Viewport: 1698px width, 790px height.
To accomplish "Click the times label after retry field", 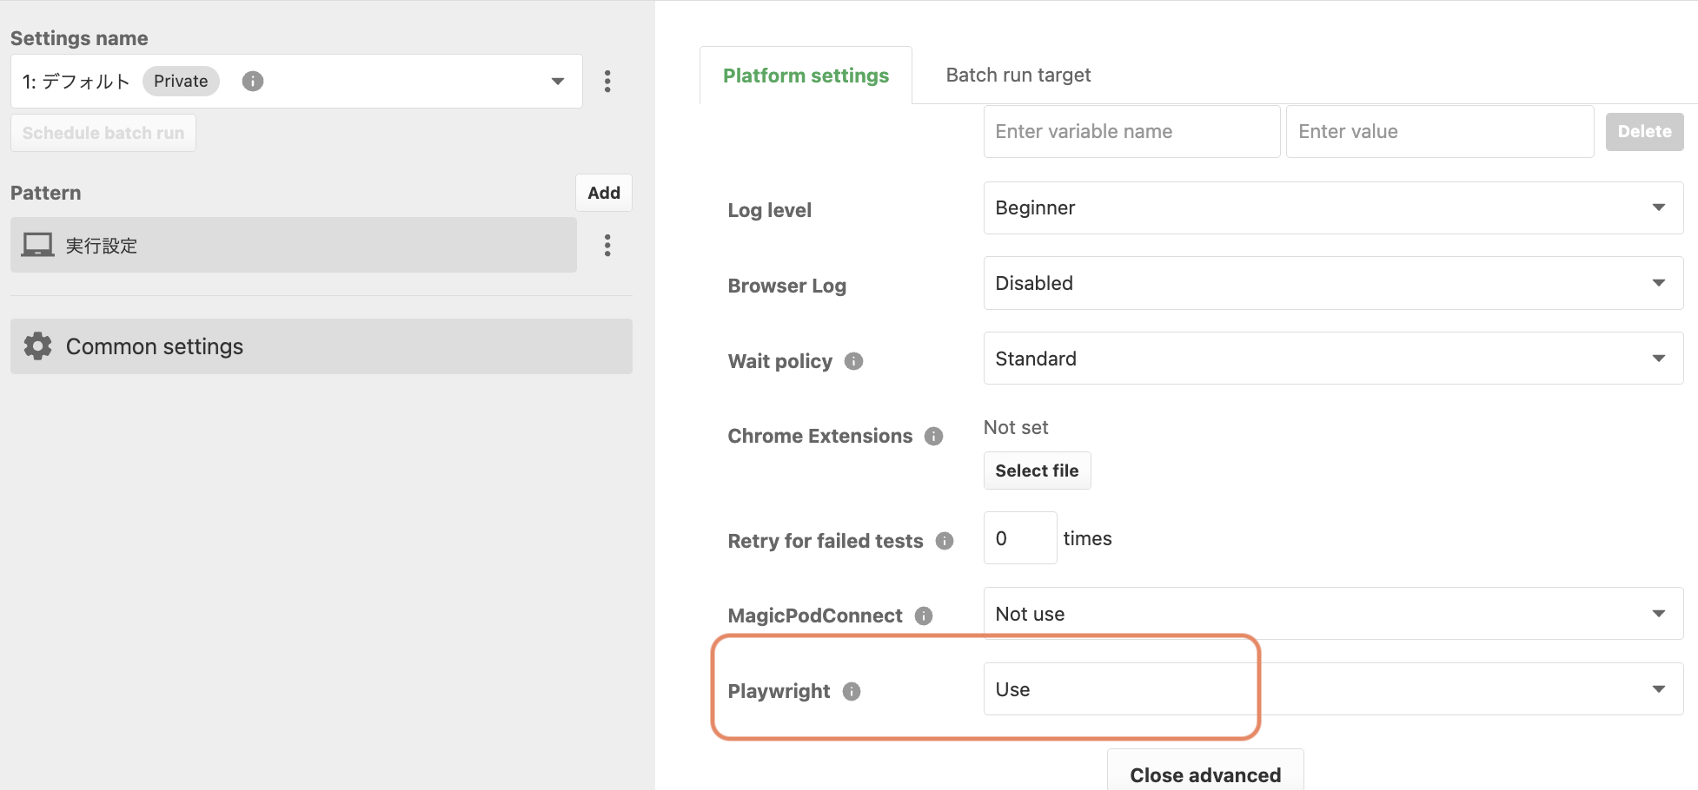I will (1087, 538).
